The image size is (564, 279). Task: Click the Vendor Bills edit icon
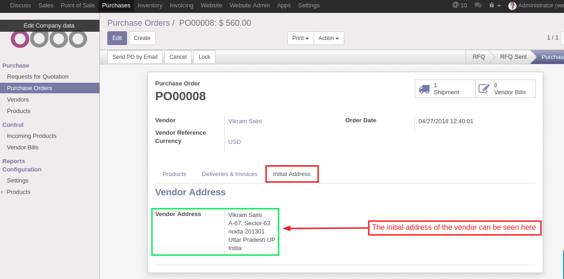pos(484,89)
